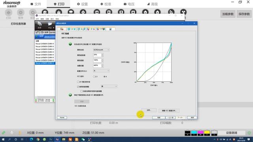This screenshot has height=142, width=253.
Task: Click the green gear icon beside 设备就绪
Action: click(249, 133)
